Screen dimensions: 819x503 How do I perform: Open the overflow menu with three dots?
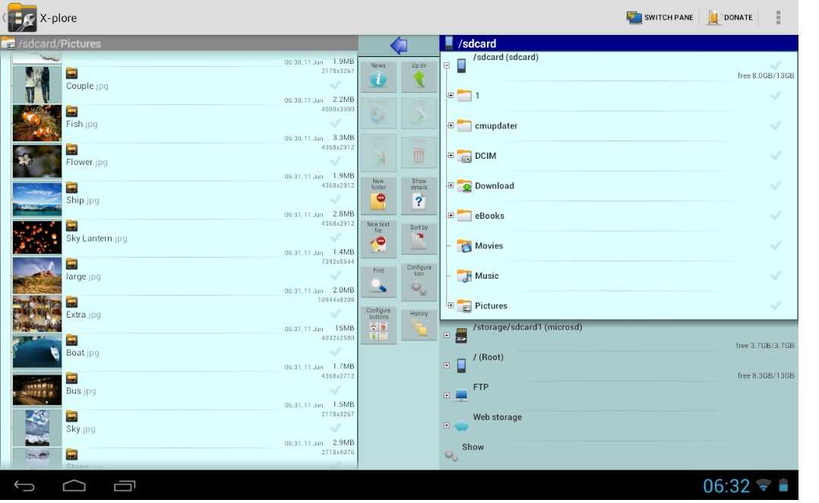[x=778, y=17]
